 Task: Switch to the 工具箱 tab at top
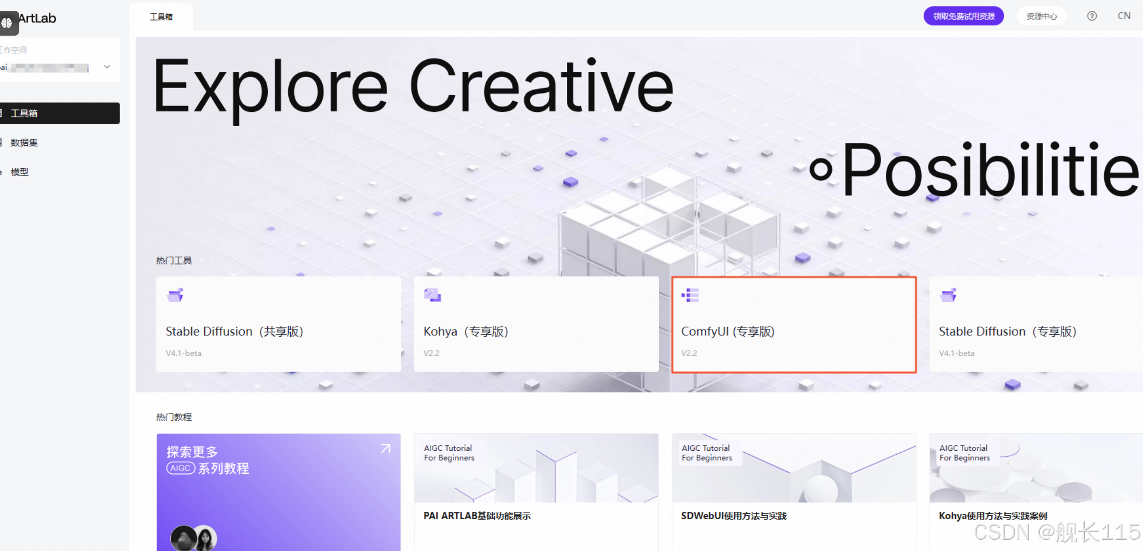(161, 16)
